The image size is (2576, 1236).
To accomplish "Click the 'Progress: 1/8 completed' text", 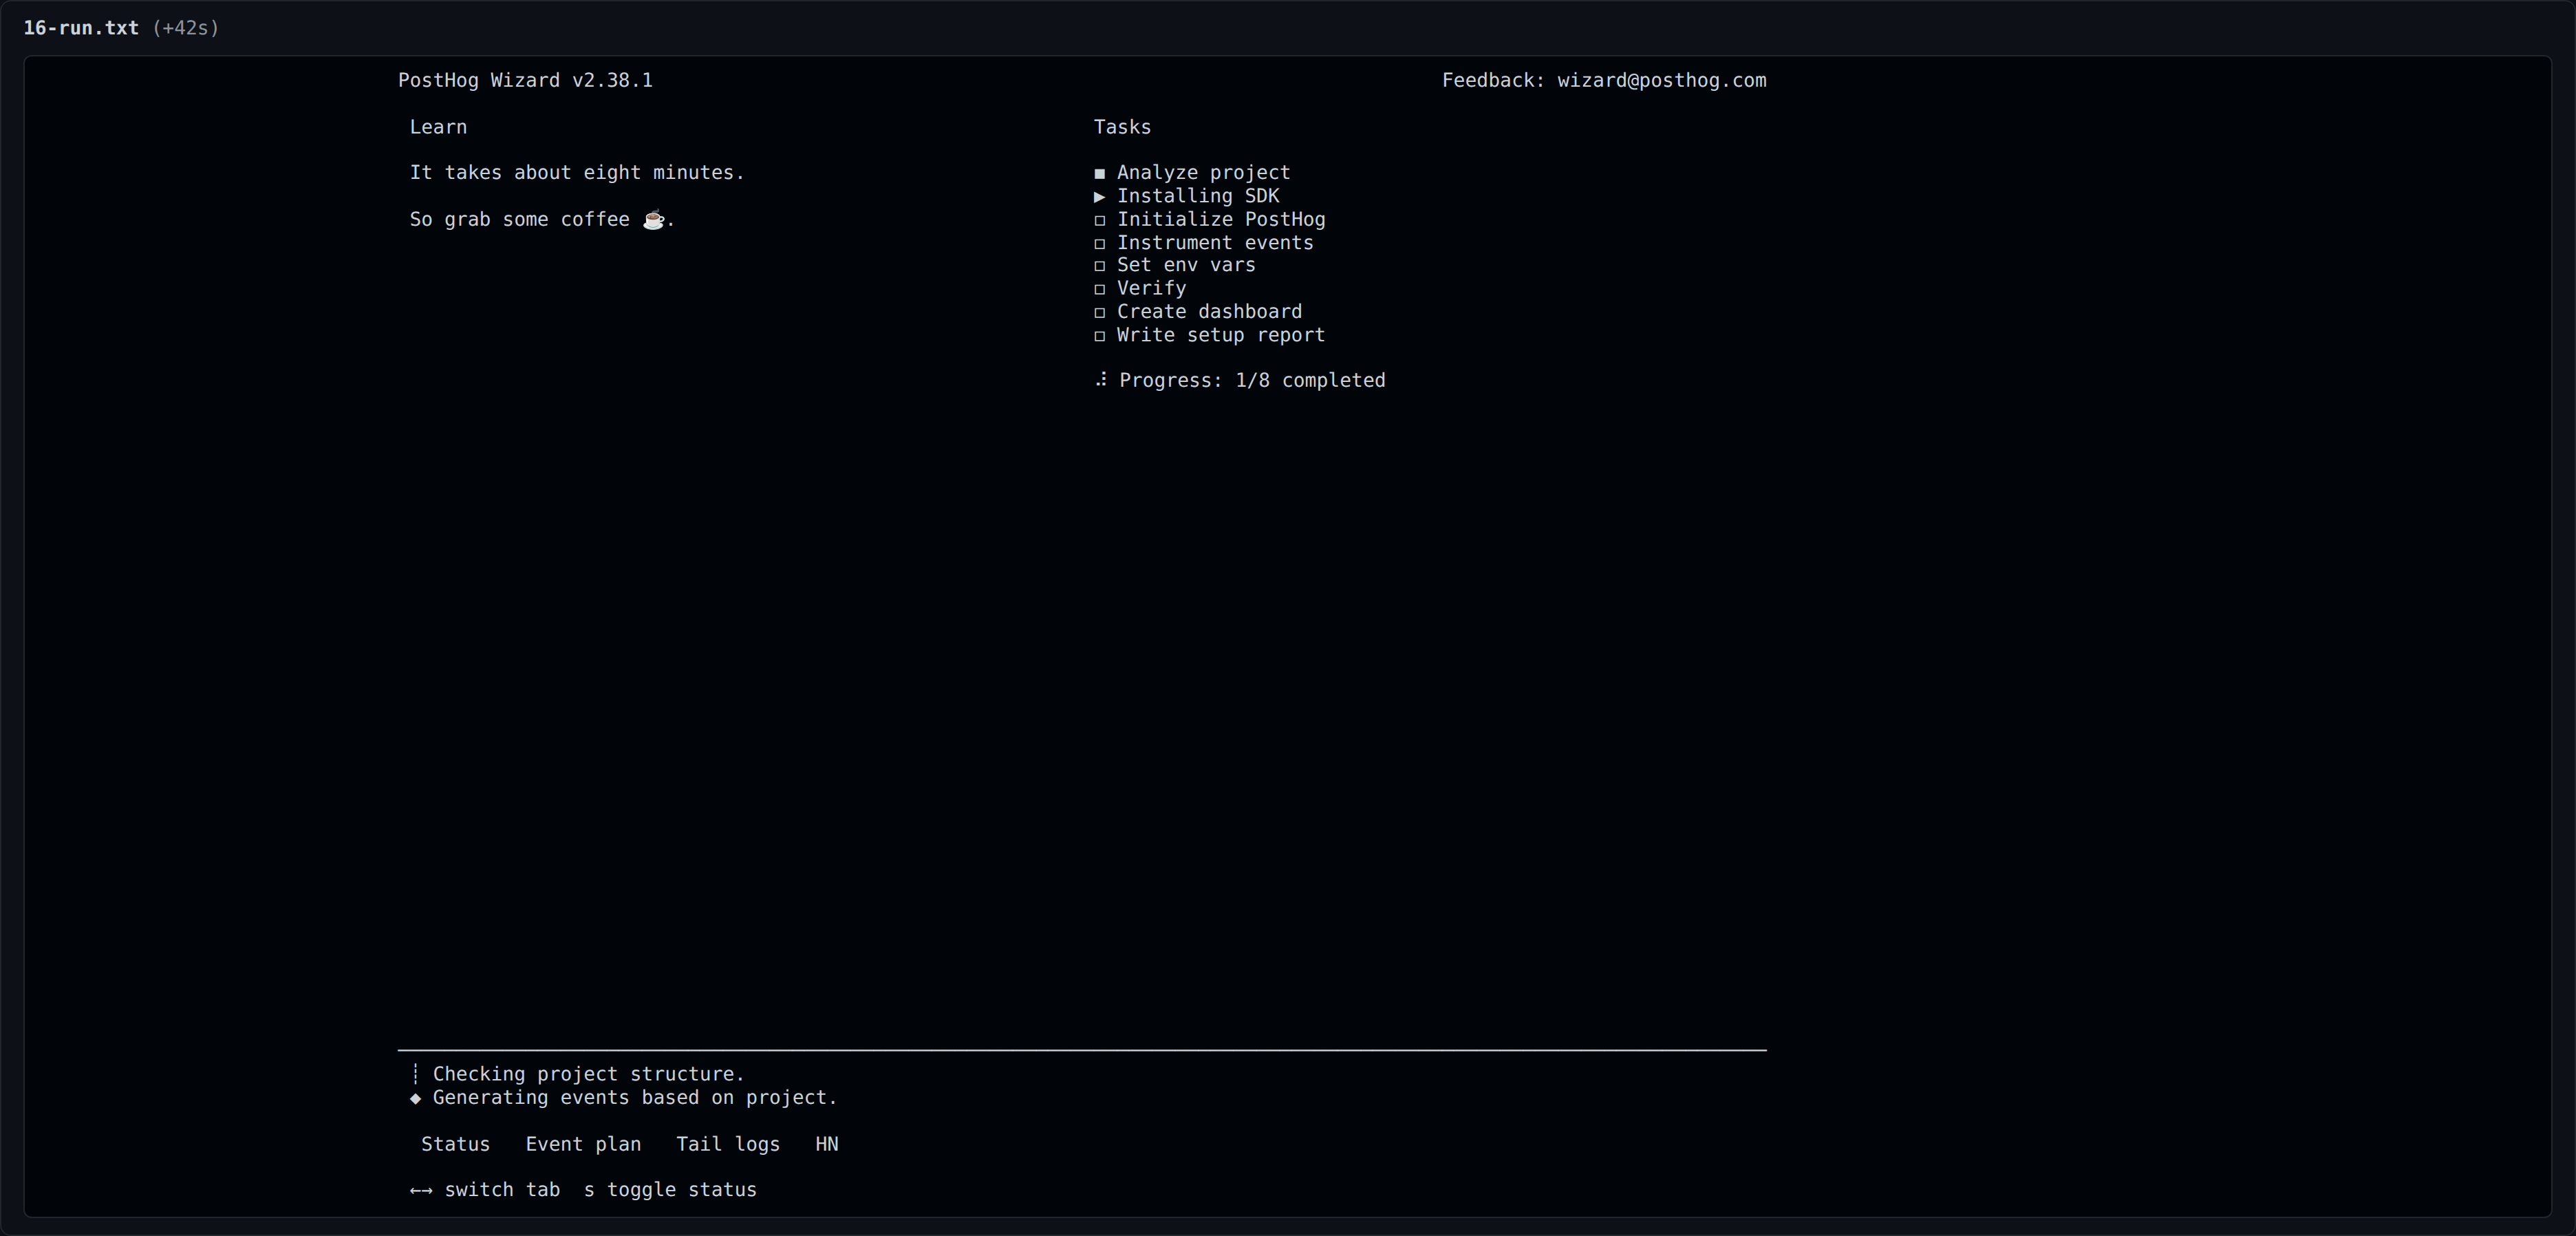I will click(x=1252, y=380).
